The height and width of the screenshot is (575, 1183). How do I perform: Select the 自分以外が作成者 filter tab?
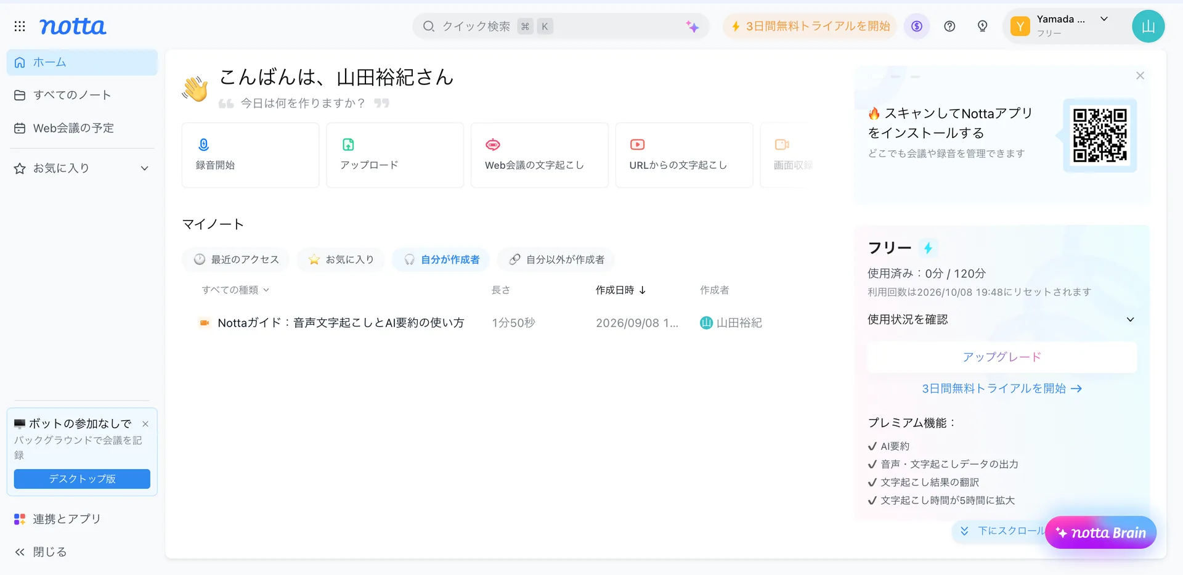coord(556,259)
